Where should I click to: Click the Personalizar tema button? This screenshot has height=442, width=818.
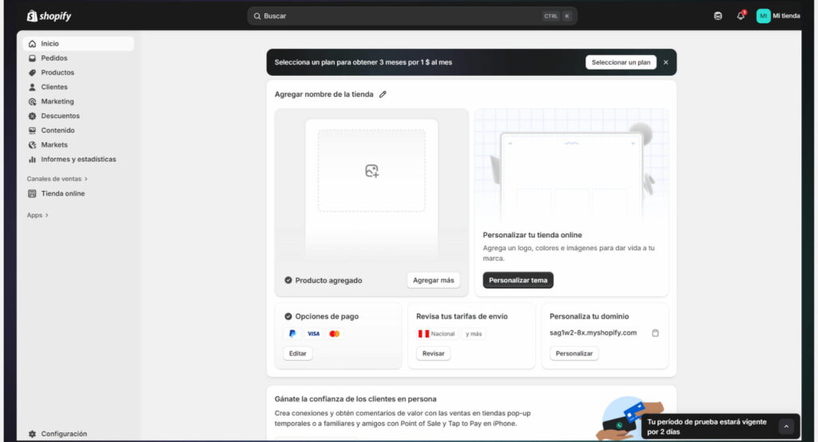(x=518, y=281)
